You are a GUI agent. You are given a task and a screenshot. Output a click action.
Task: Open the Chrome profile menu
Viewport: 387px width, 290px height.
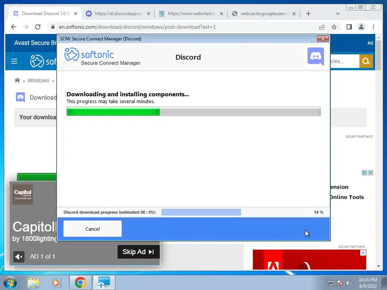click(361, 27)
